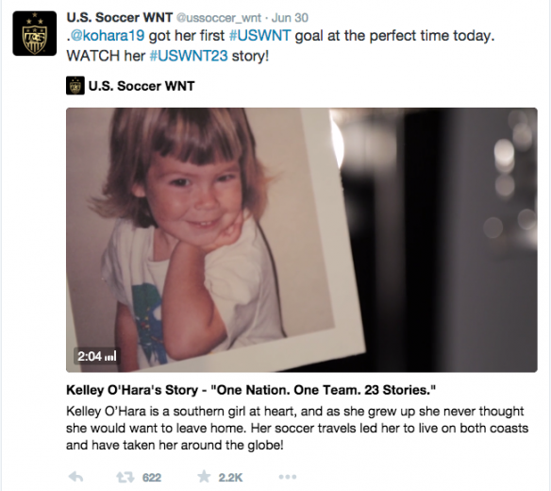Click the small U.S. Soccer crest above the video
Viewport: 551px width, 491px height.
click(x=75, y=86)
